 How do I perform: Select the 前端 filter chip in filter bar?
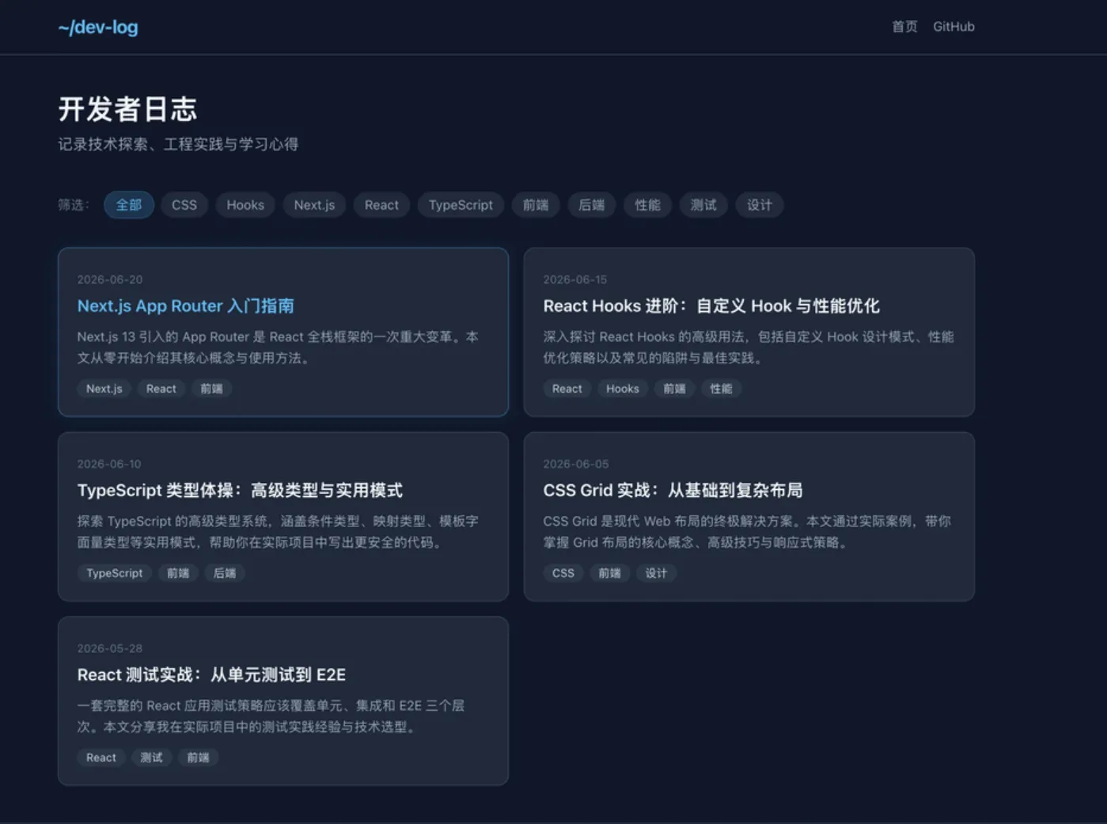pyautogui.click(x=536, y=205)
